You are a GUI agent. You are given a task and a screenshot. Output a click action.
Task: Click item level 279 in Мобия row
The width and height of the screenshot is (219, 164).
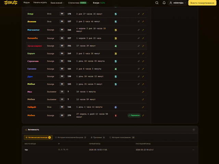coord(69,115)
